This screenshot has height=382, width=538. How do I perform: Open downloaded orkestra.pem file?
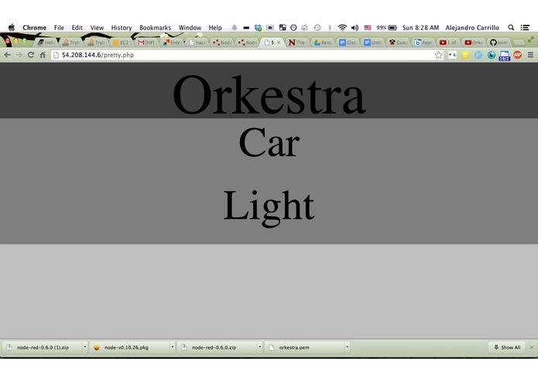305,347
